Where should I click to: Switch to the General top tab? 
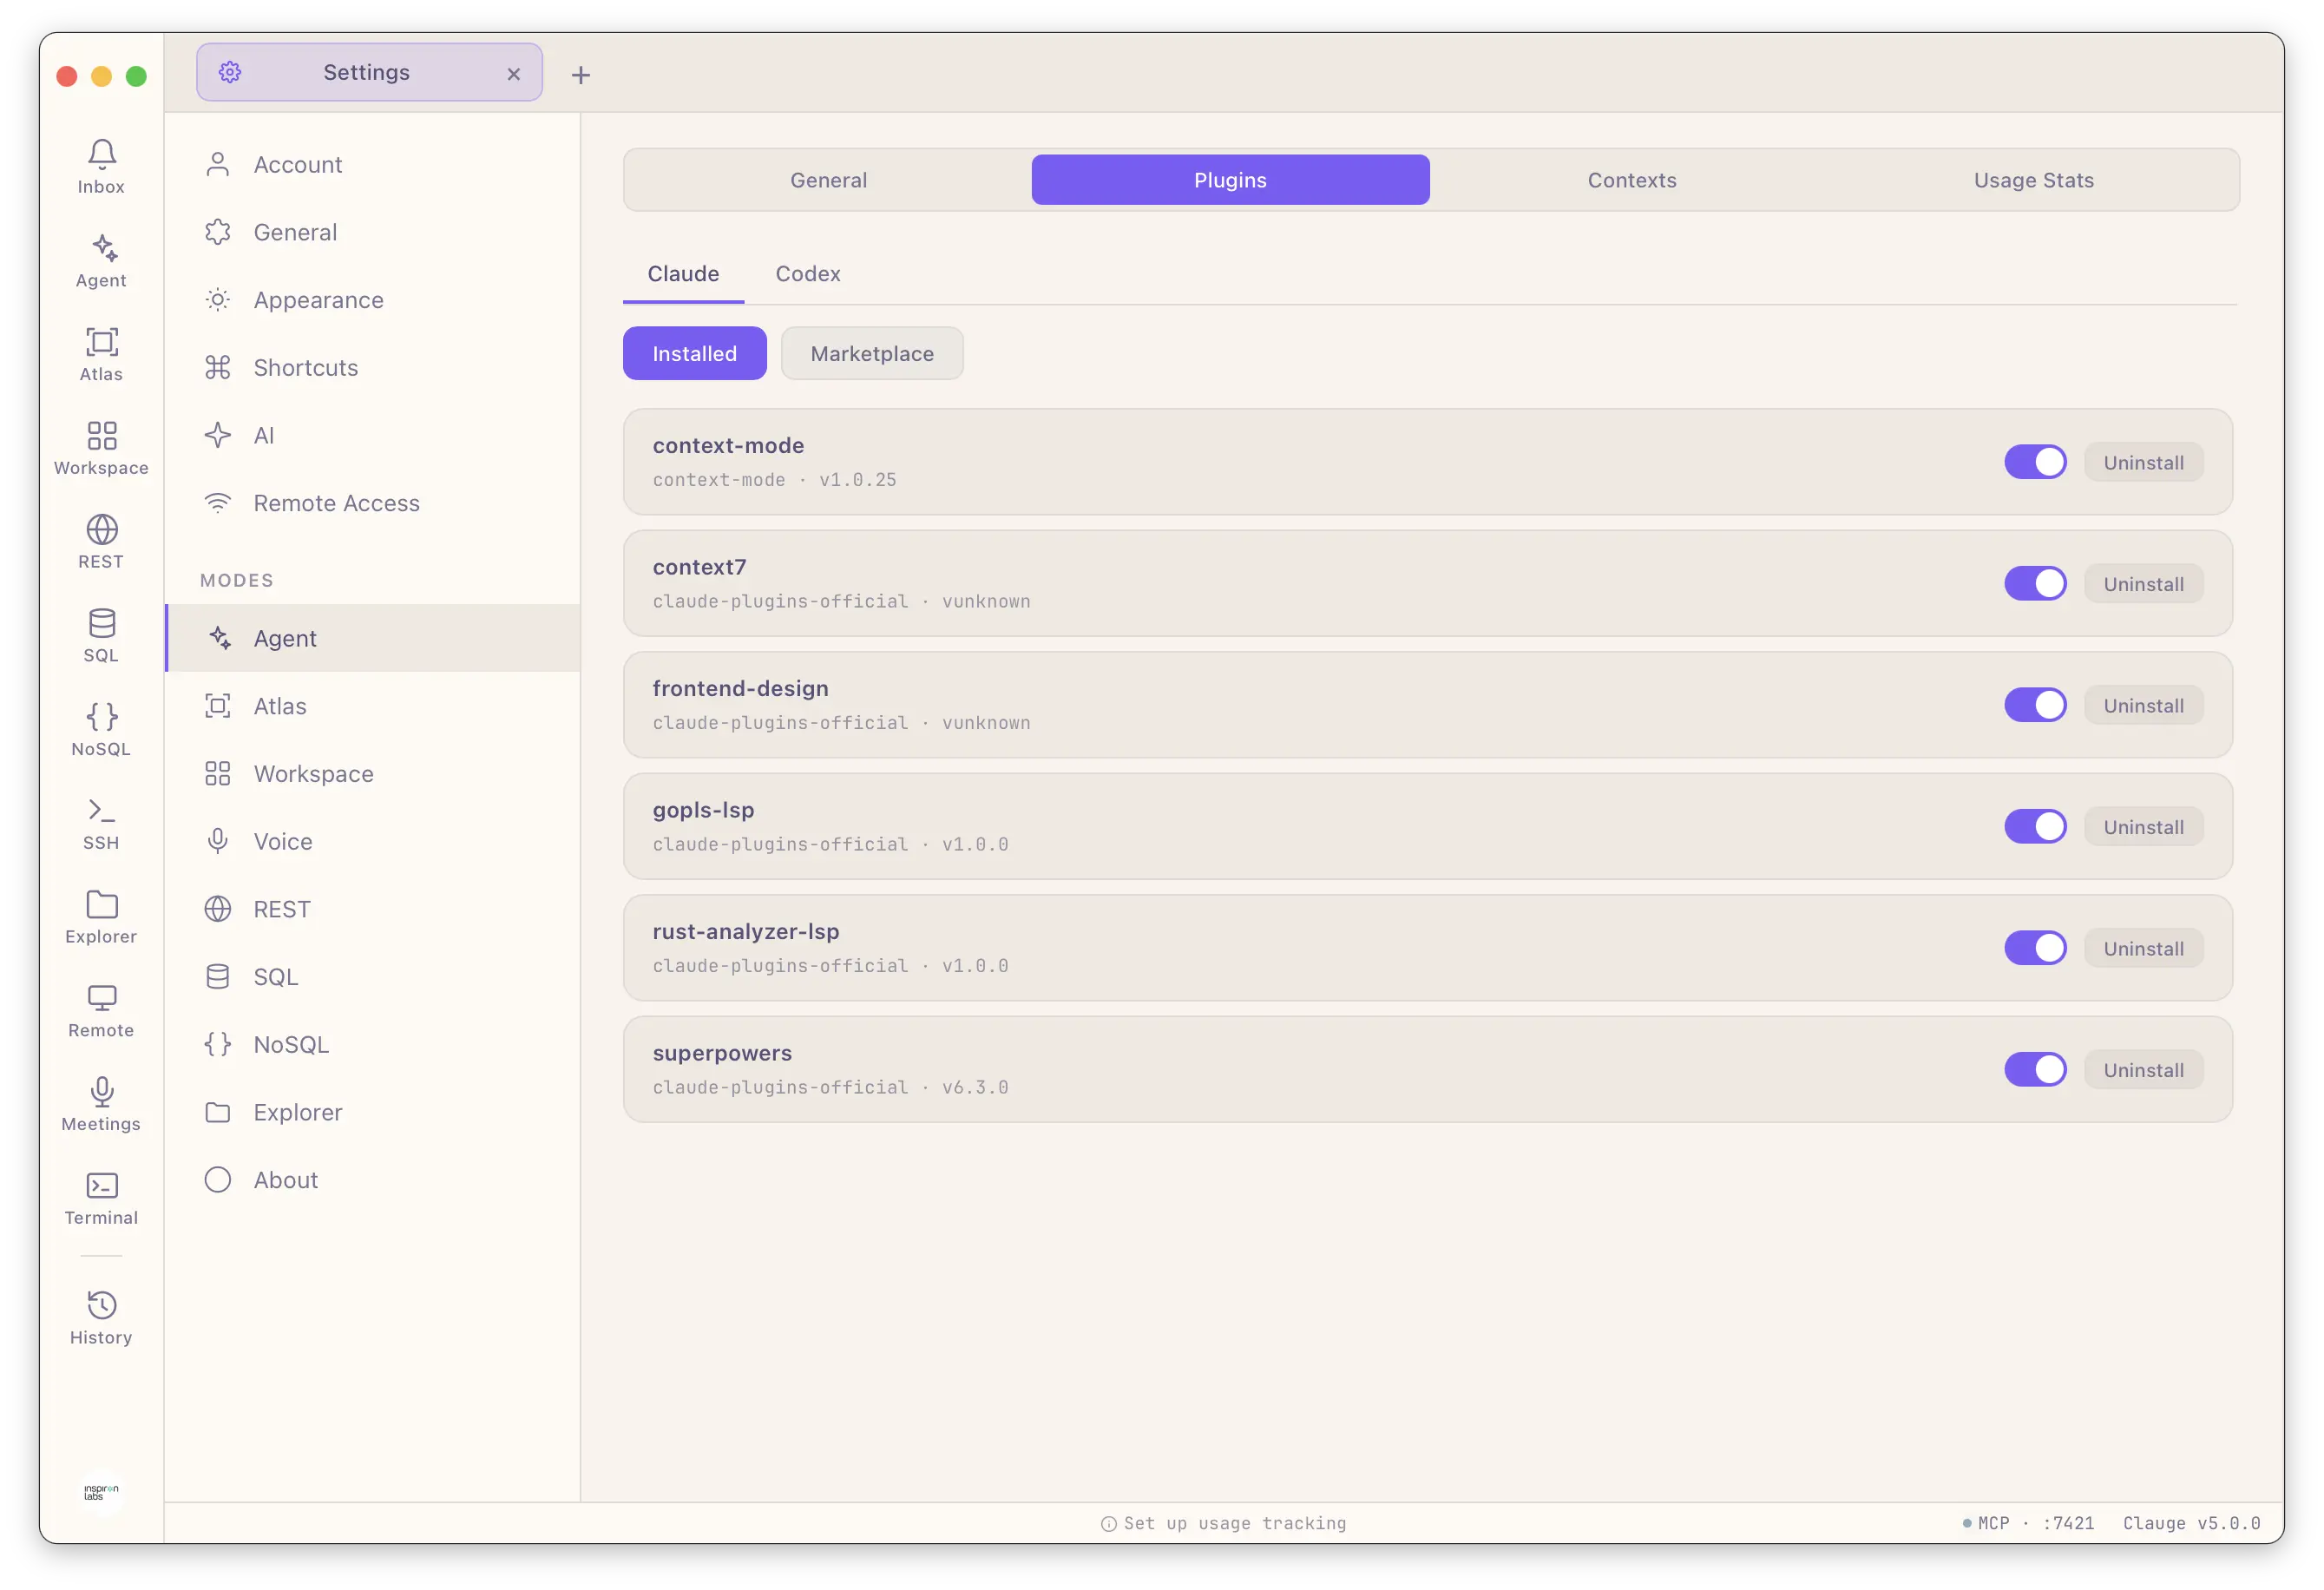[829, 180]
